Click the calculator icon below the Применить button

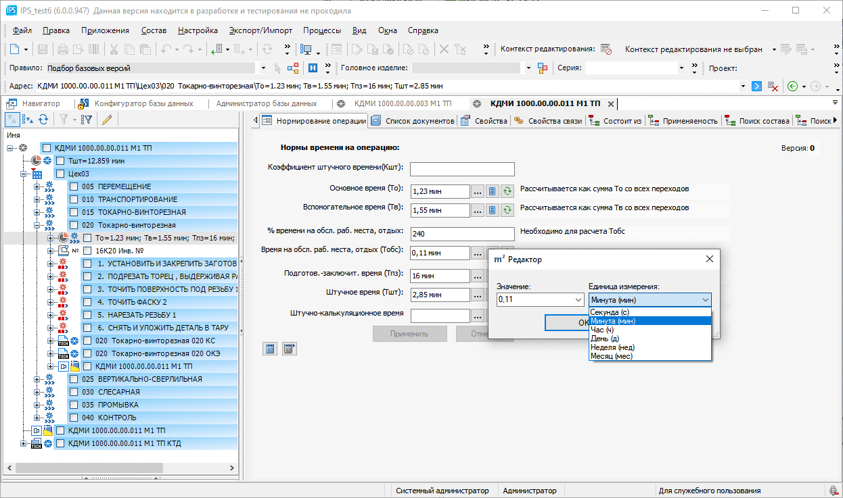[x=270, y=349]
